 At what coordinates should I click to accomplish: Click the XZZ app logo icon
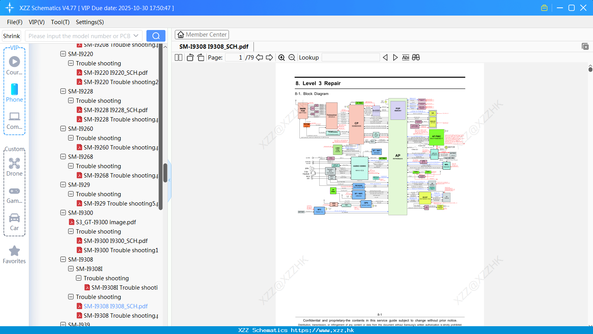pyautogui.click(x=10, y=8)
